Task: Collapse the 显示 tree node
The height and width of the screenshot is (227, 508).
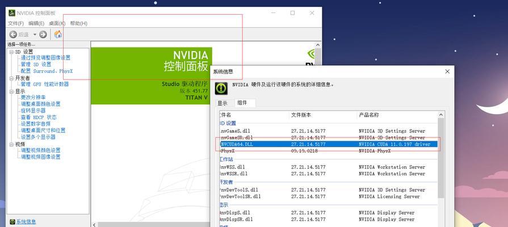Action: pos(12,91)
